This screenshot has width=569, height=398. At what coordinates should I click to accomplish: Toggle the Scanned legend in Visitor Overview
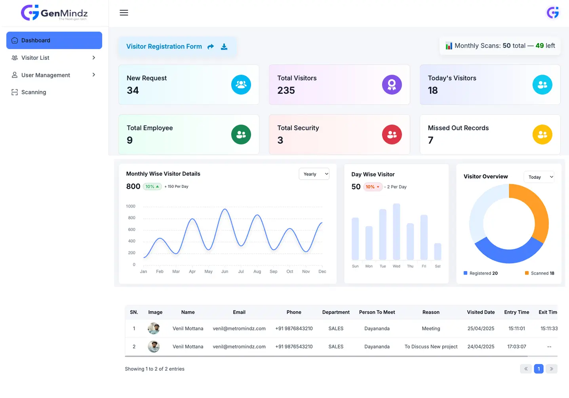pyautogui.click(x=539, y=273)
